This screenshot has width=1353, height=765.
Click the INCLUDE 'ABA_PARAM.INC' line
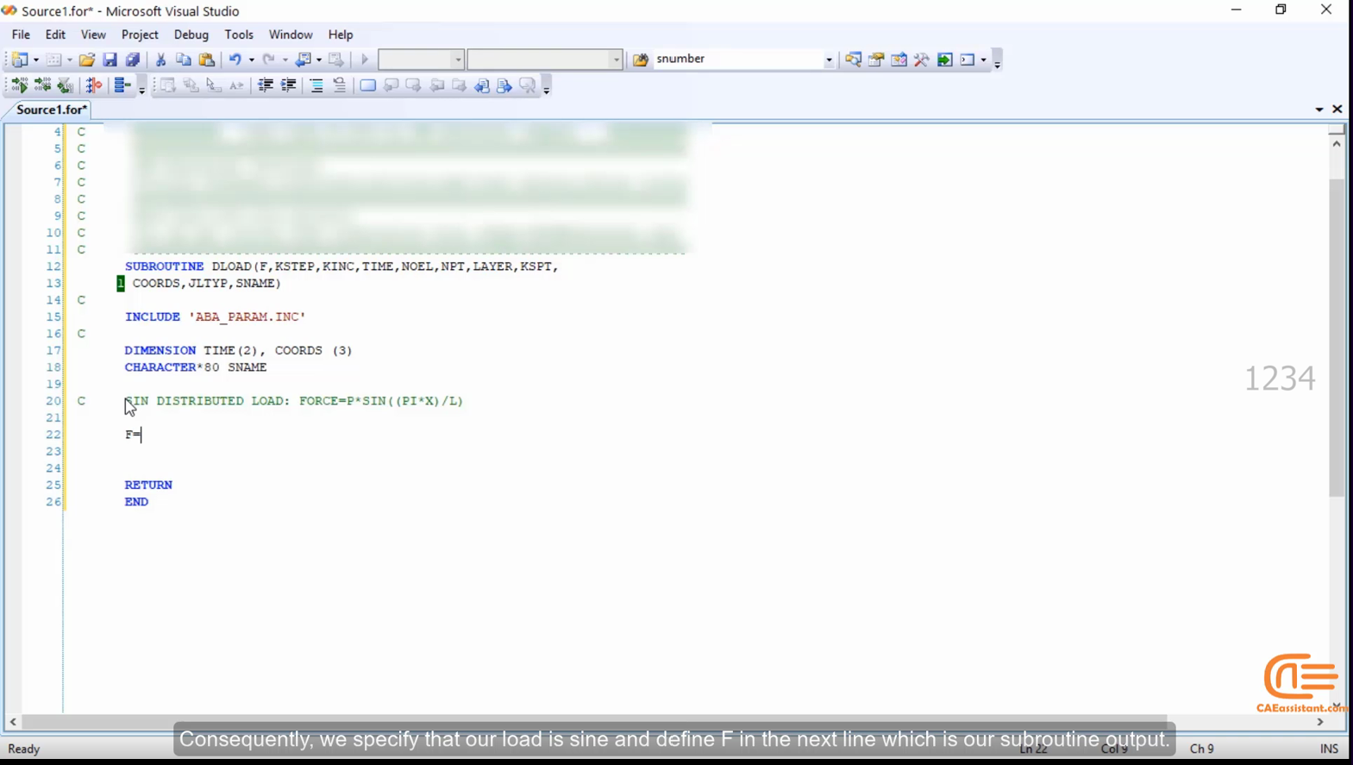pos(216,317)
